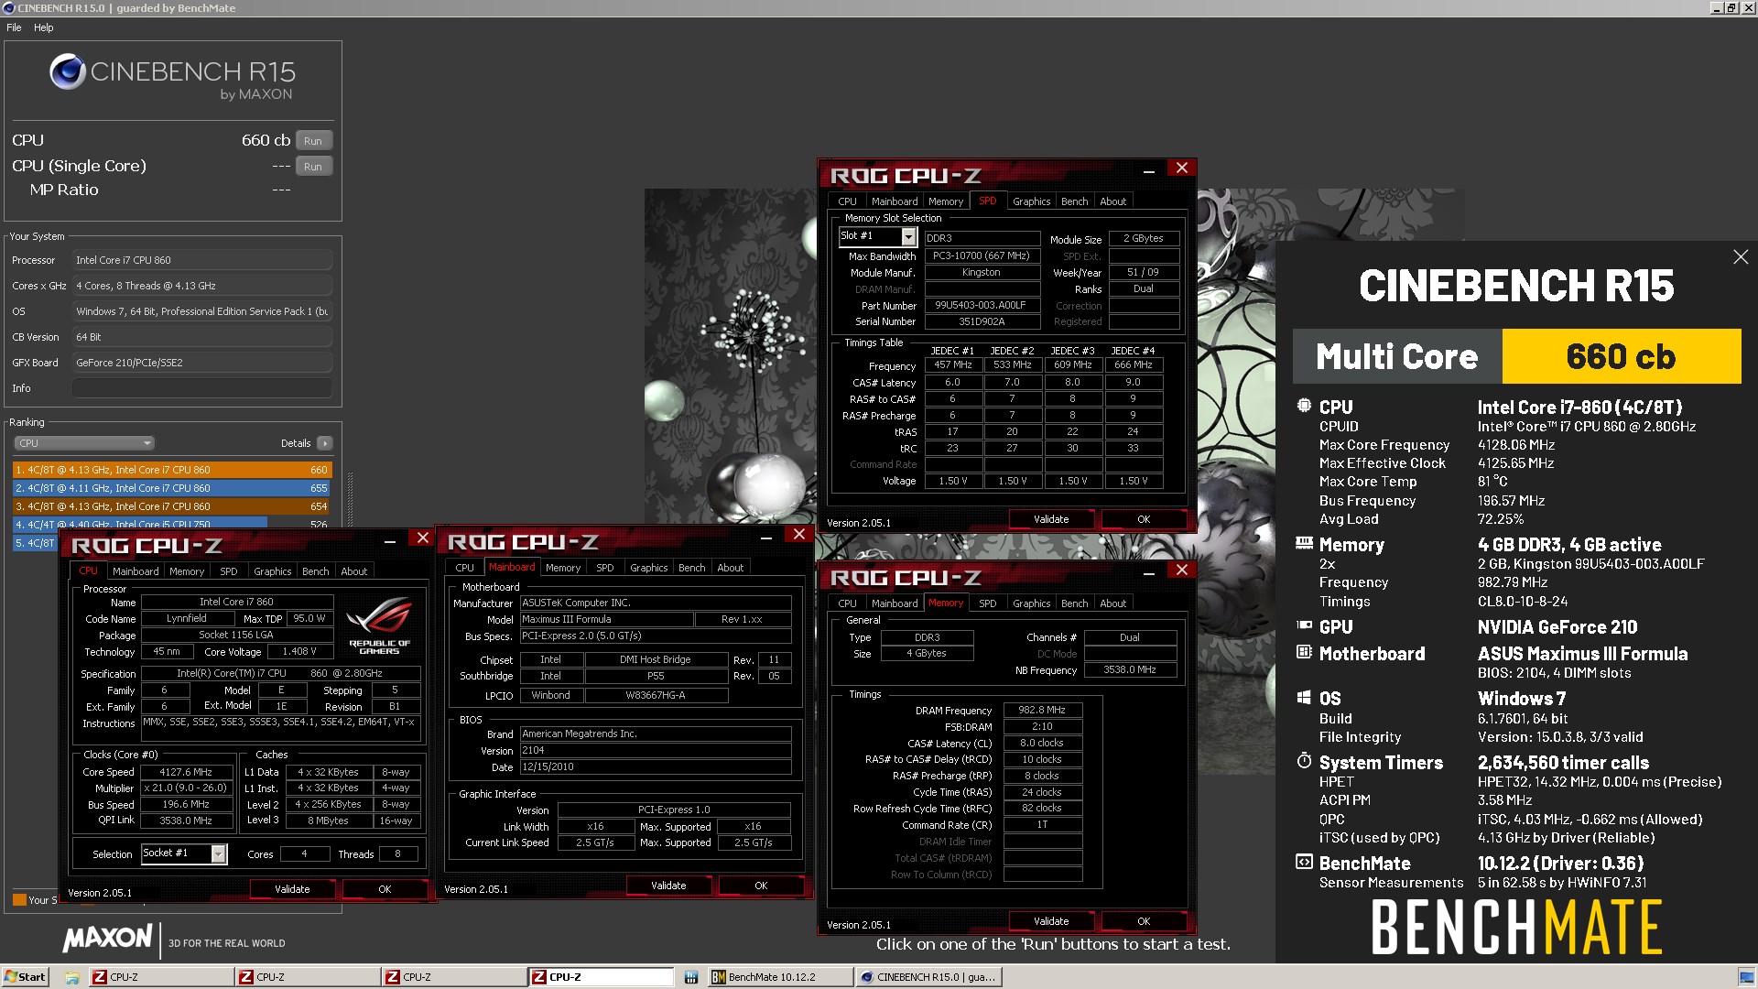Close the BenchMate result panel
Image resolution: width=1758 pixels, height=989 pixels.
coord(1741,257)
